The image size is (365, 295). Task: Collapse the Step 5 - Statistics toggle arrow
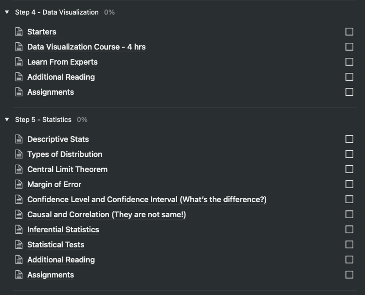(x=7, y=120)
